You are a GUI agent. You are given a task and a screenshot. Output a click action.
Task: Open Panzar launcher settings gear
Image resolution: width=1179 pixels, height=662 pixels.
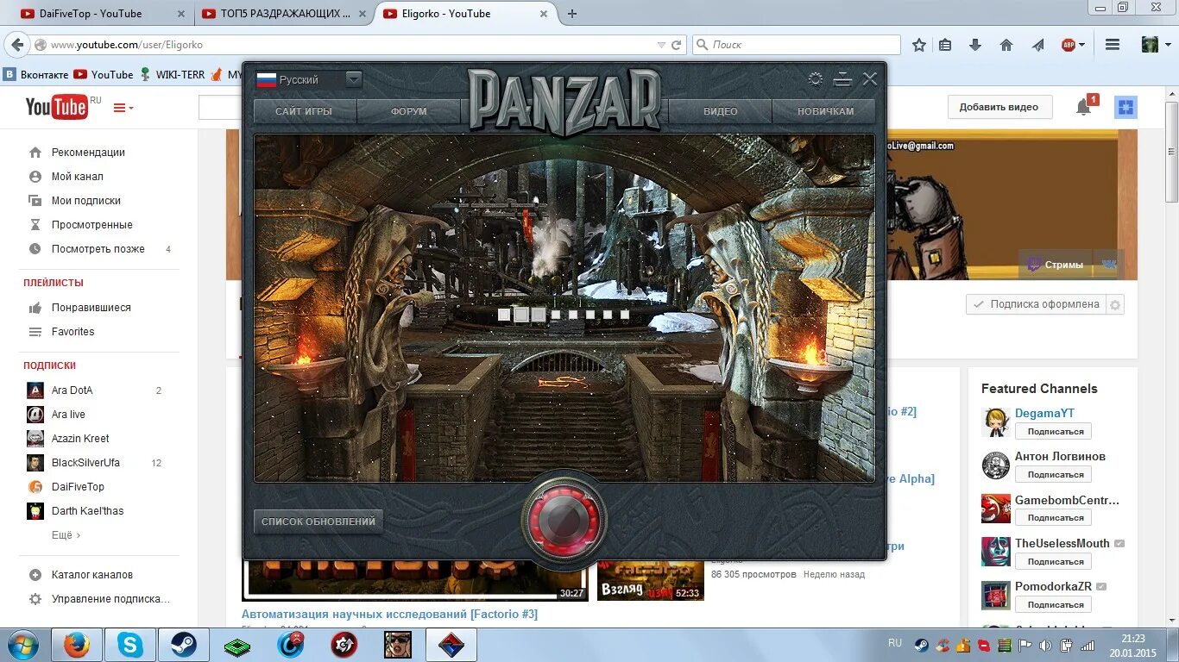point(816,79)
